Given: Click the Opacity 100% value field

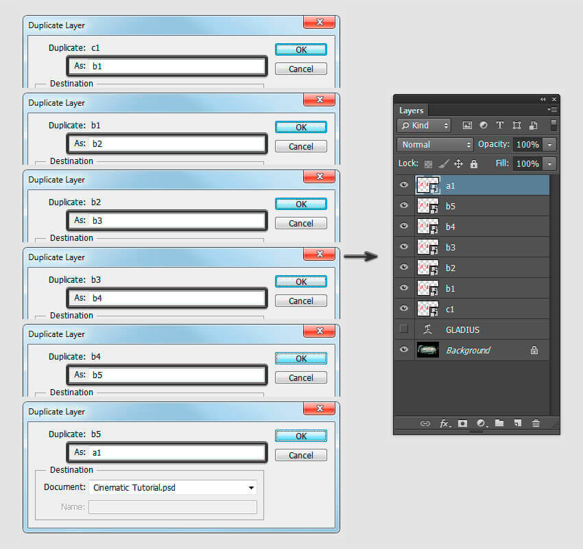Looking at the screenshot, I should [x=527, y=145].
